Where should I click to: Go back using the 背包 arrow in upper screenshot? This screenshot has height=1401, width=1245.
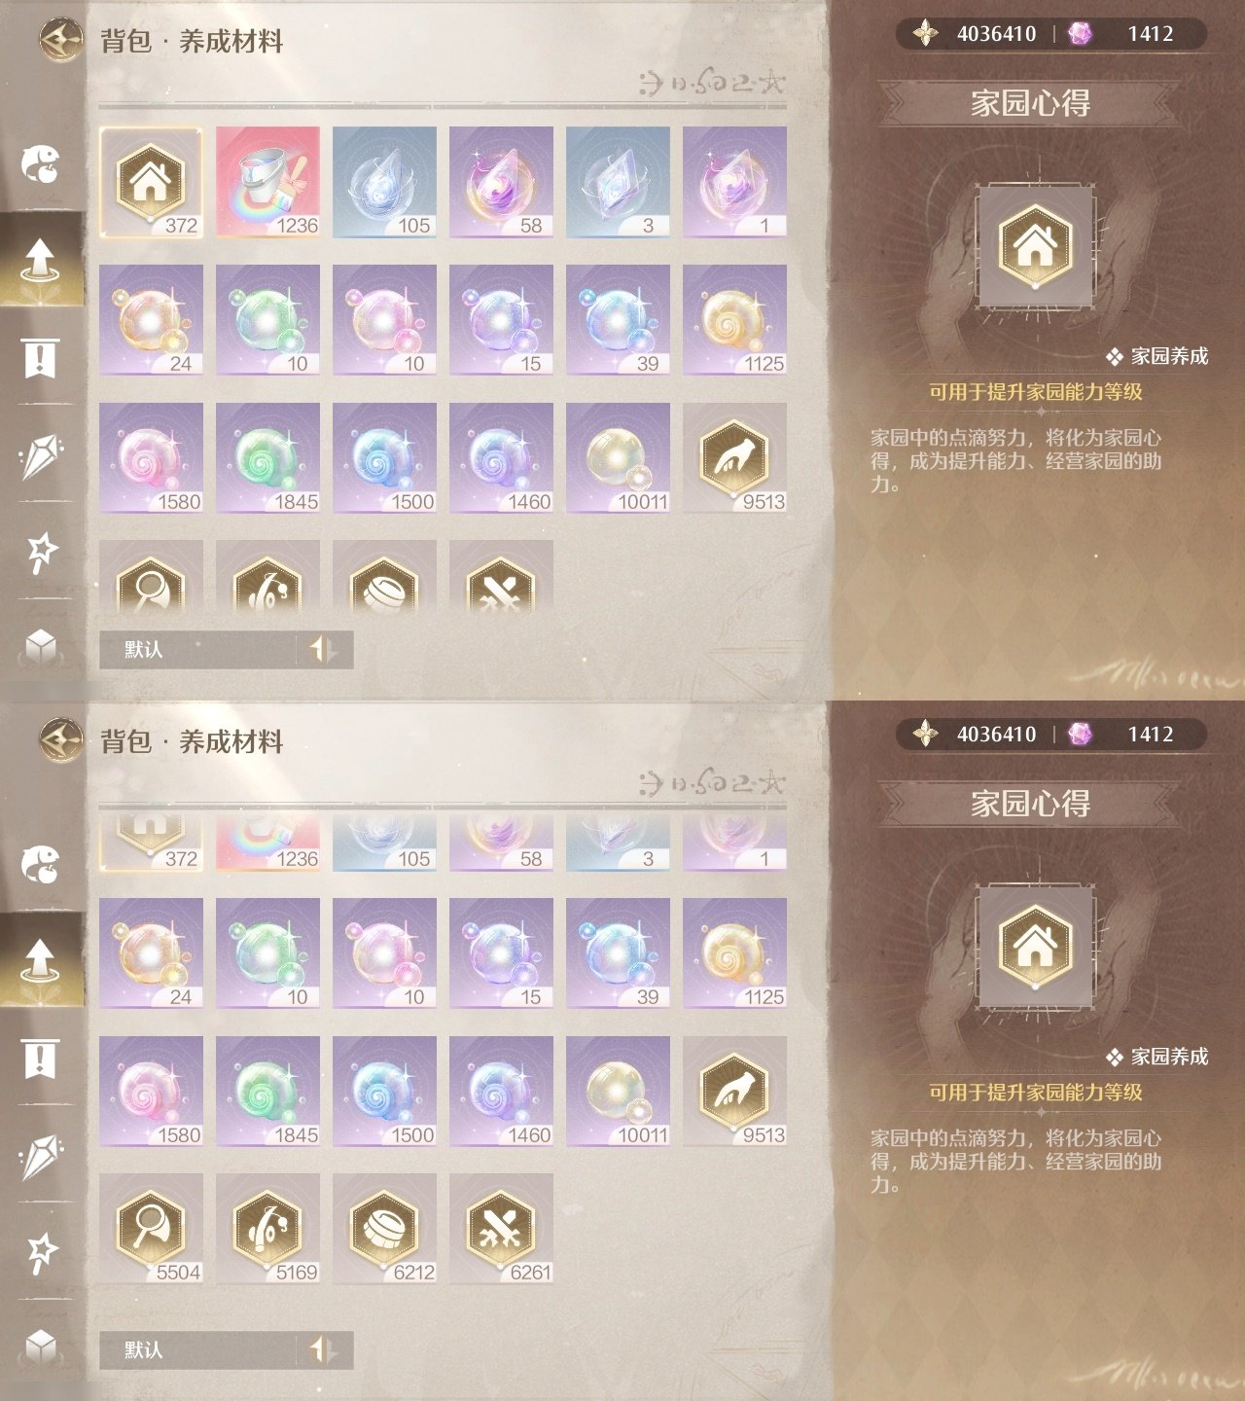tap(61, 41)
